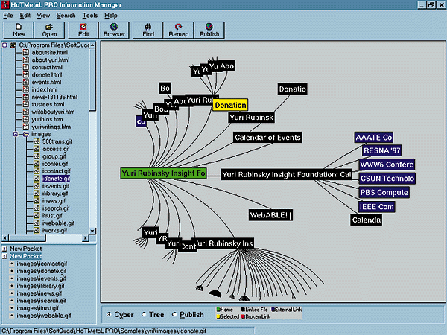Click the isearch.gif image icon
The width and height of the screenshot is (447, 335).
37,208
